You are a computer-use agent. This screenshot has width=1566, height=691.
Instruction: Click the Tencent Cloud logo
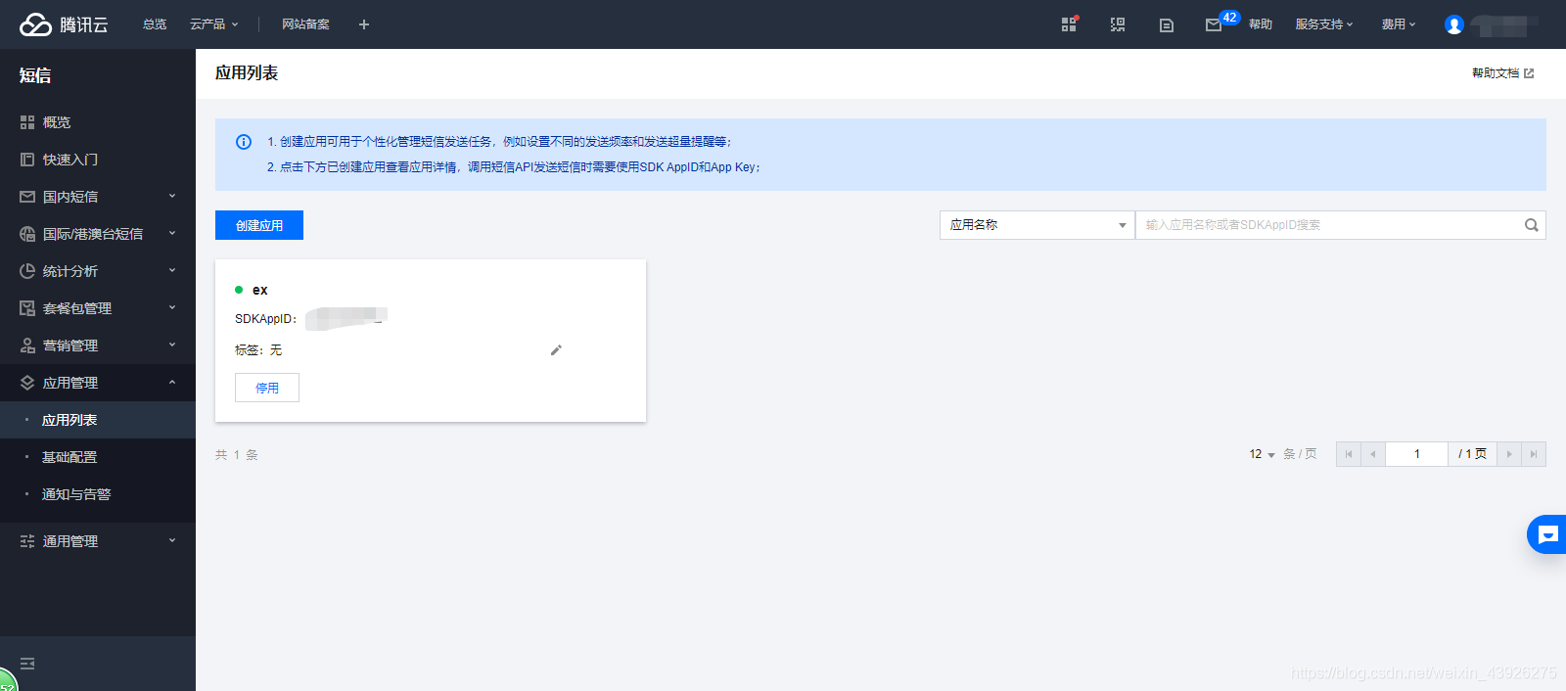tap(64, 24)
